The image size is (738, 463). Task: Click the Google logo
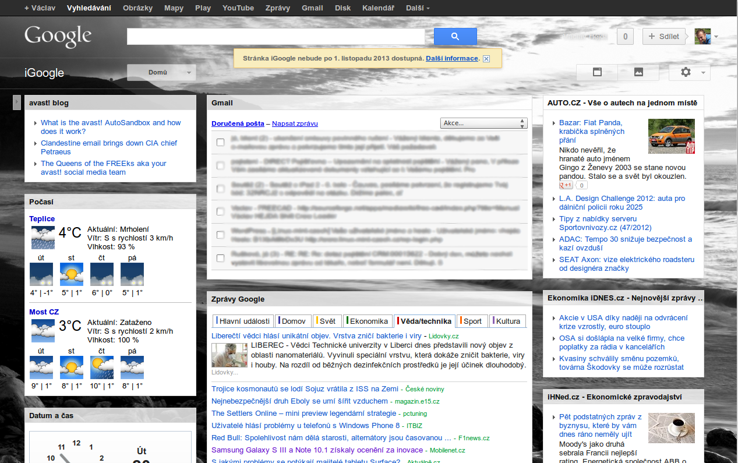tap(58, 36)
